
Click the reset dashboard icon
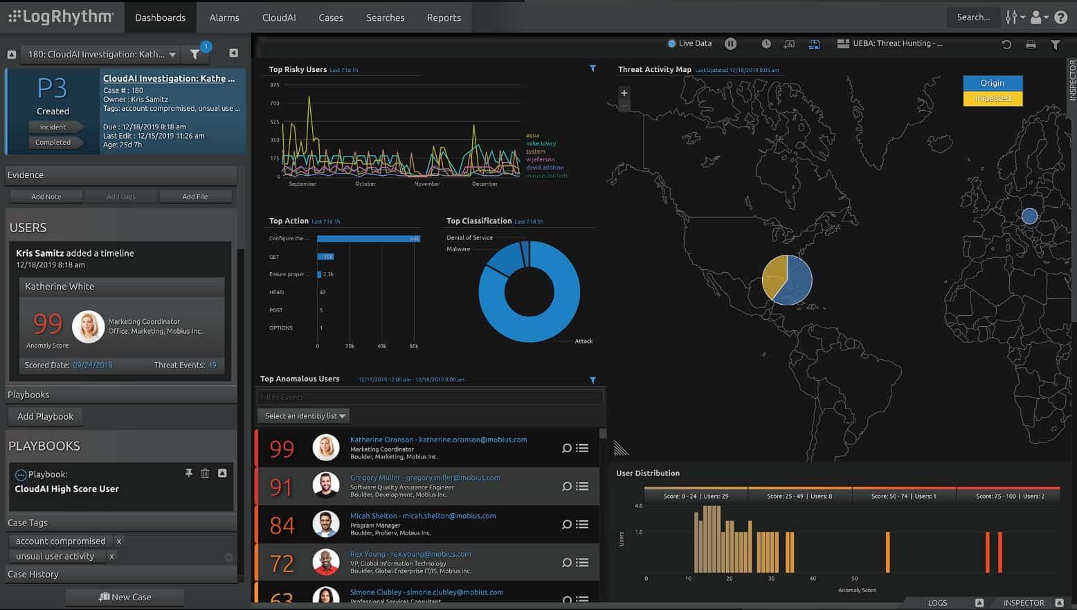point(1007,43)
